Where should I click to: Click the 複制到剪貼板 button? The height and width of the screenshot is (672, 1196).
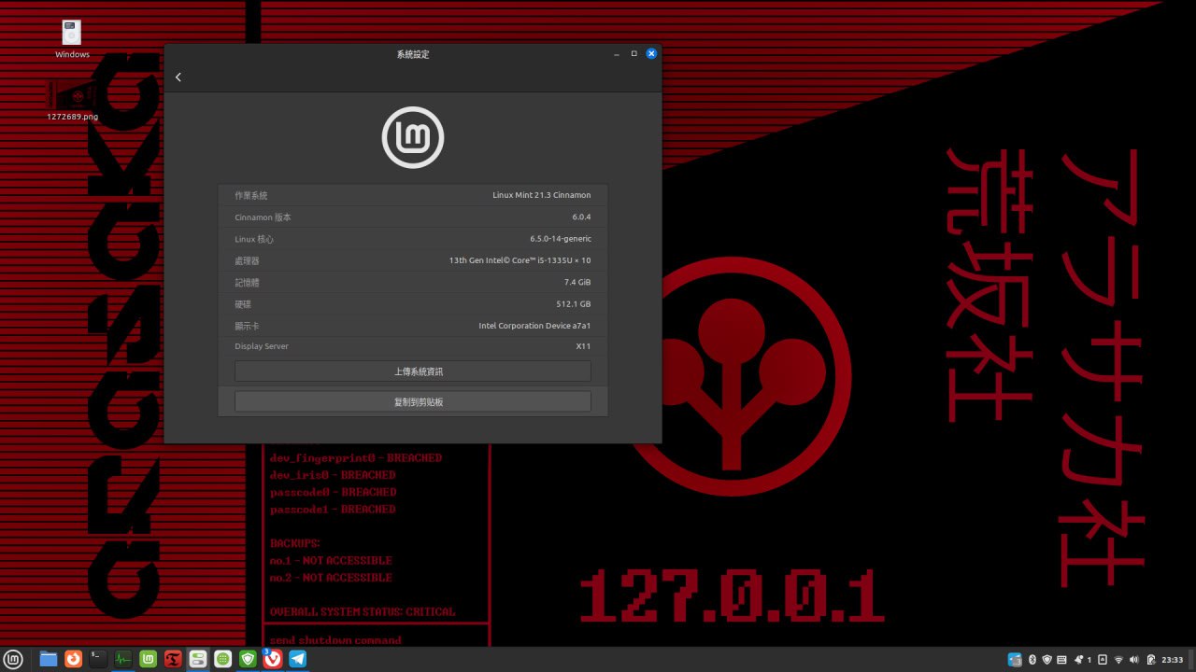pyautogui.click(x=412, y=401)
